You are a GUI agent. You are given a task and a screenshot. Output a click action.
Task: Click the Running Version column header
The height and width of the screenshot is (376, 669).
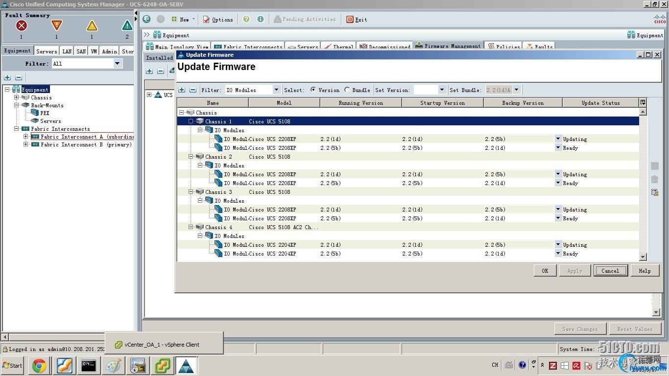pyautogui.click(x=361, y=103)
